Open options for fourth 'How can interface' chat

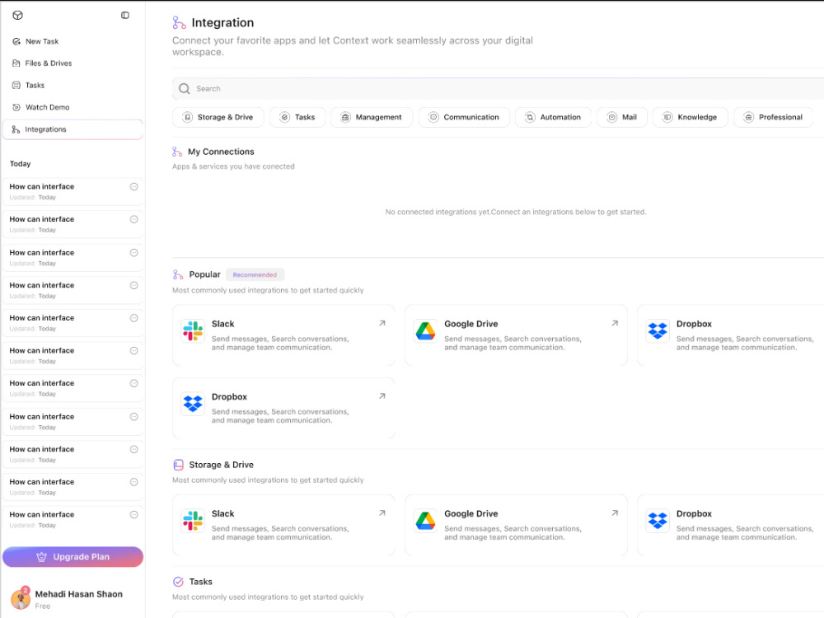(x=134, y=285)
